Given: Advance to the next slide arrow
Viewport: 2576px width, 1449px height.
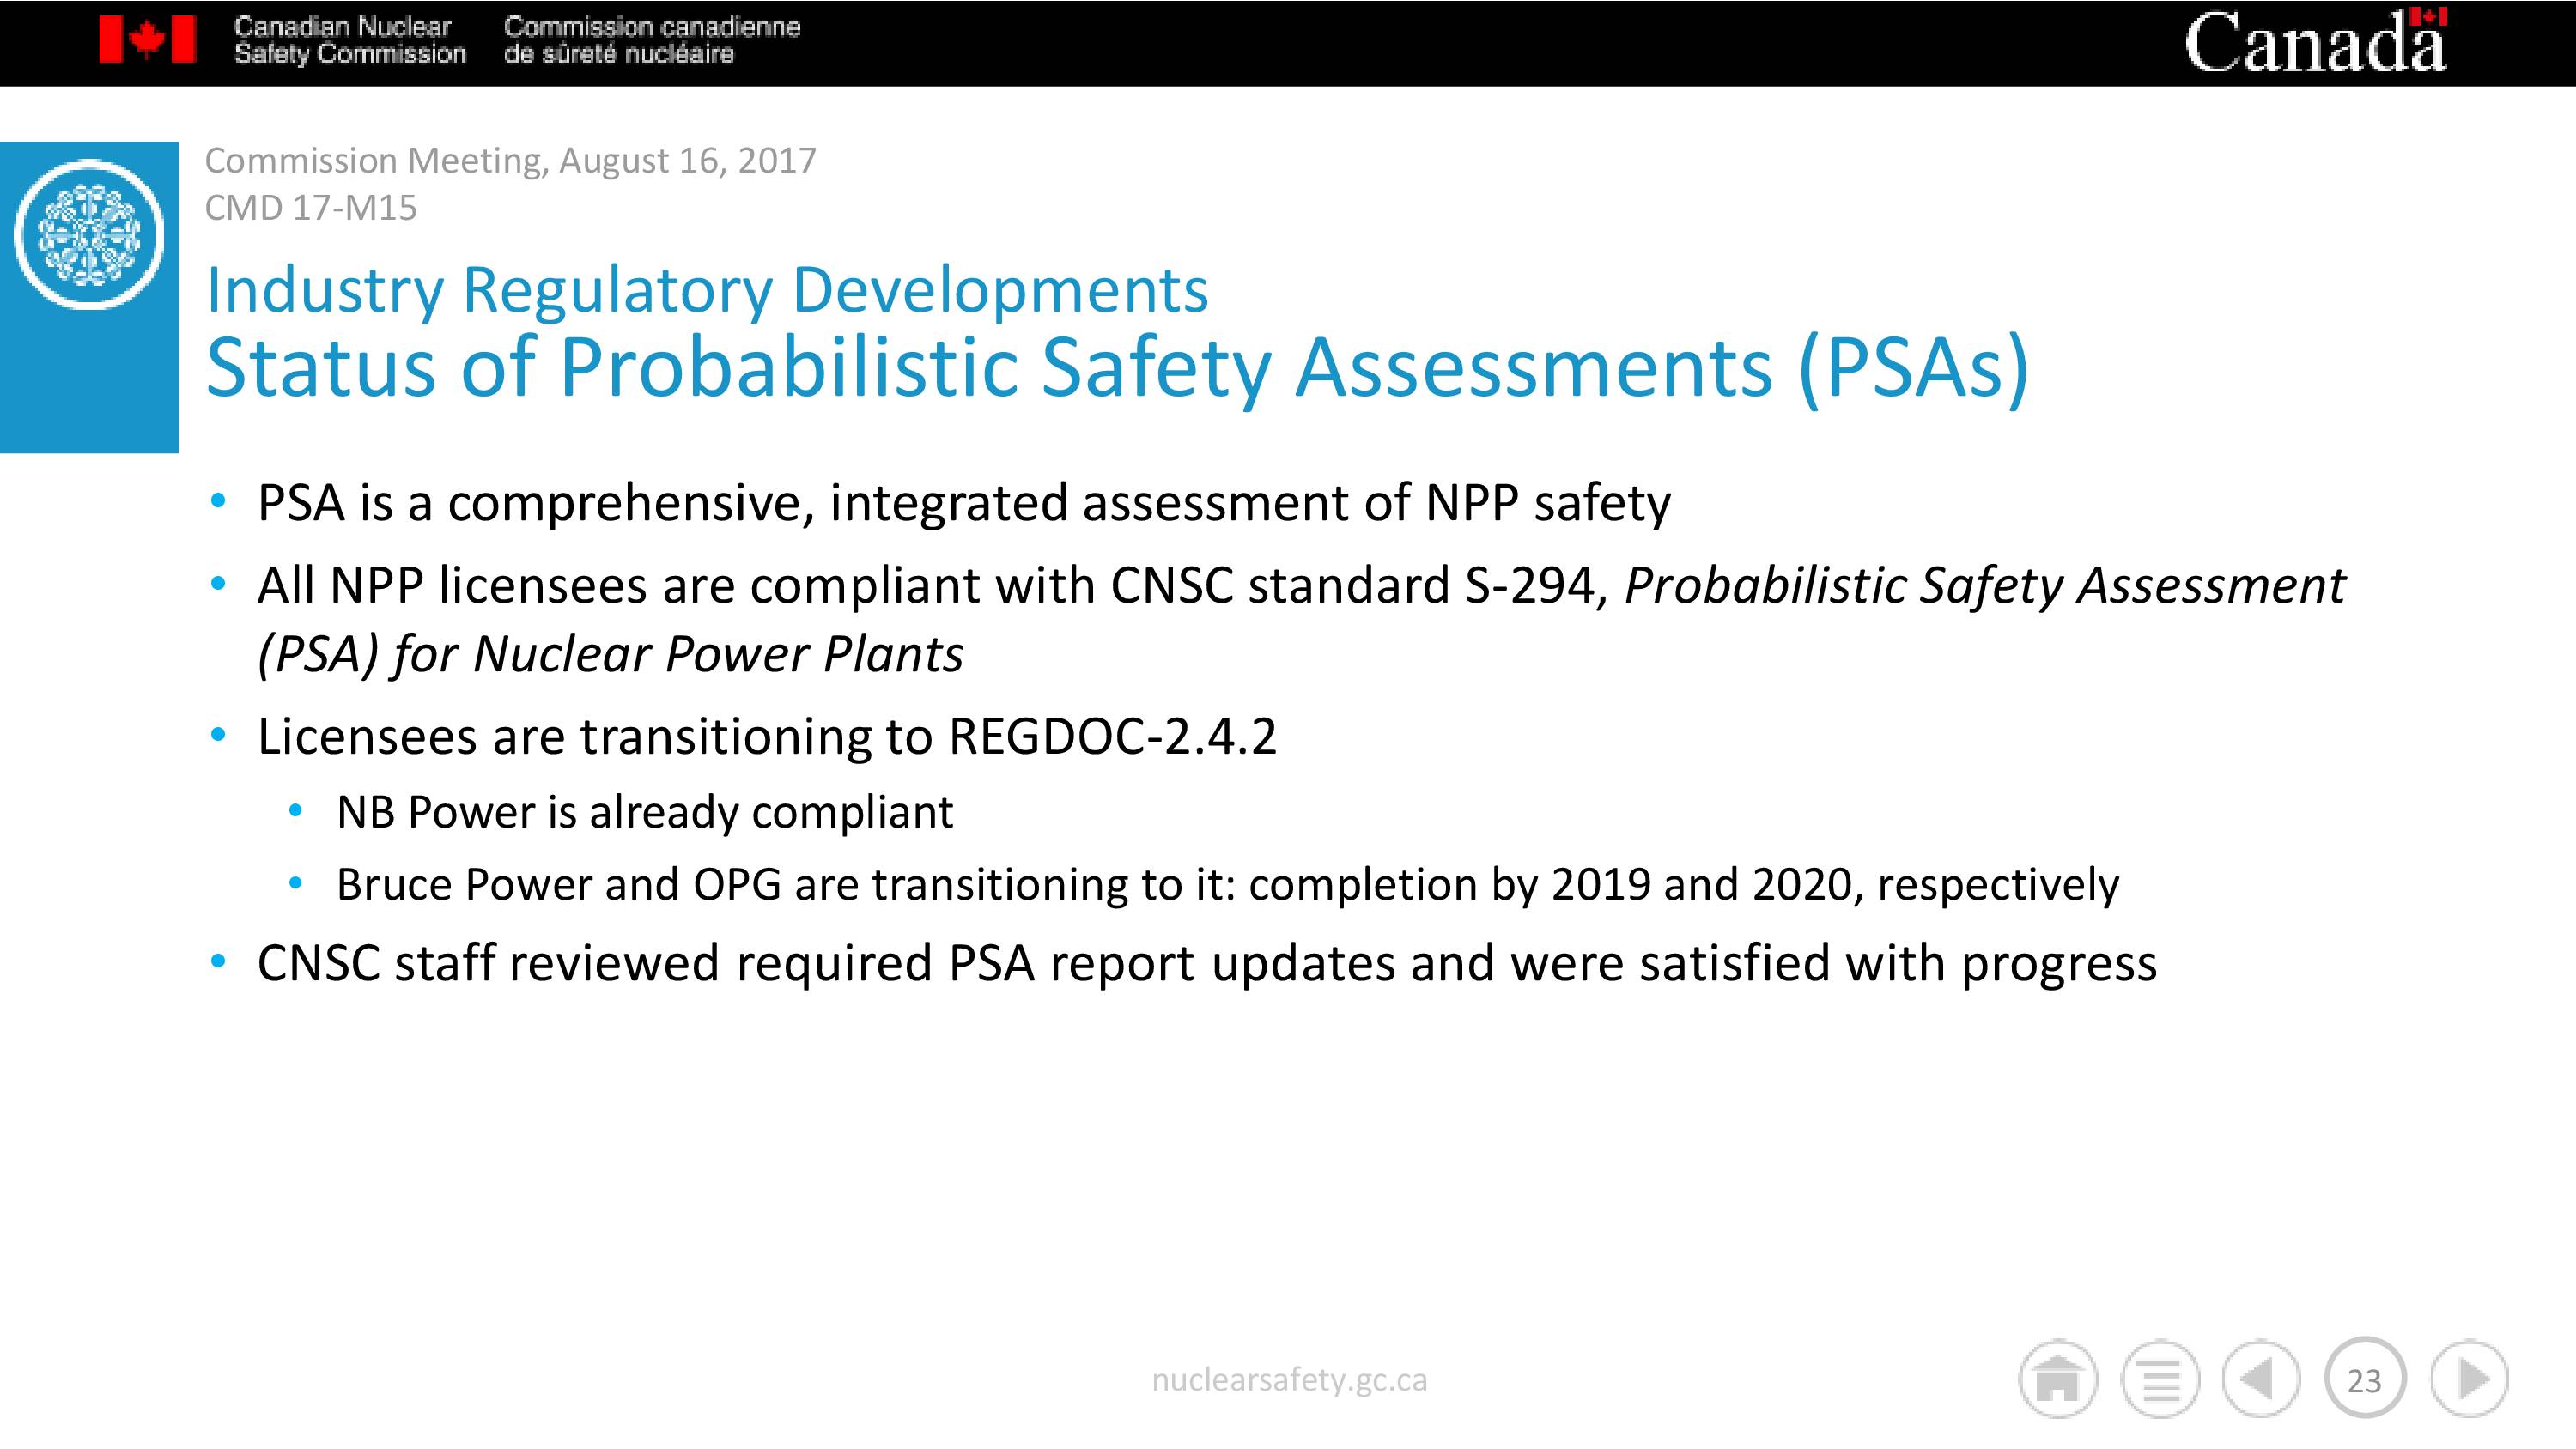Looking at the screenshot, I should (2469, 1379).
